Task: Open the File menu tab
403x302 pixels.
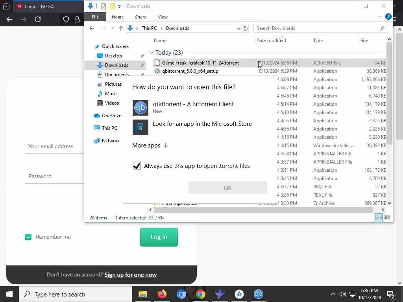Action: (95, 17)
